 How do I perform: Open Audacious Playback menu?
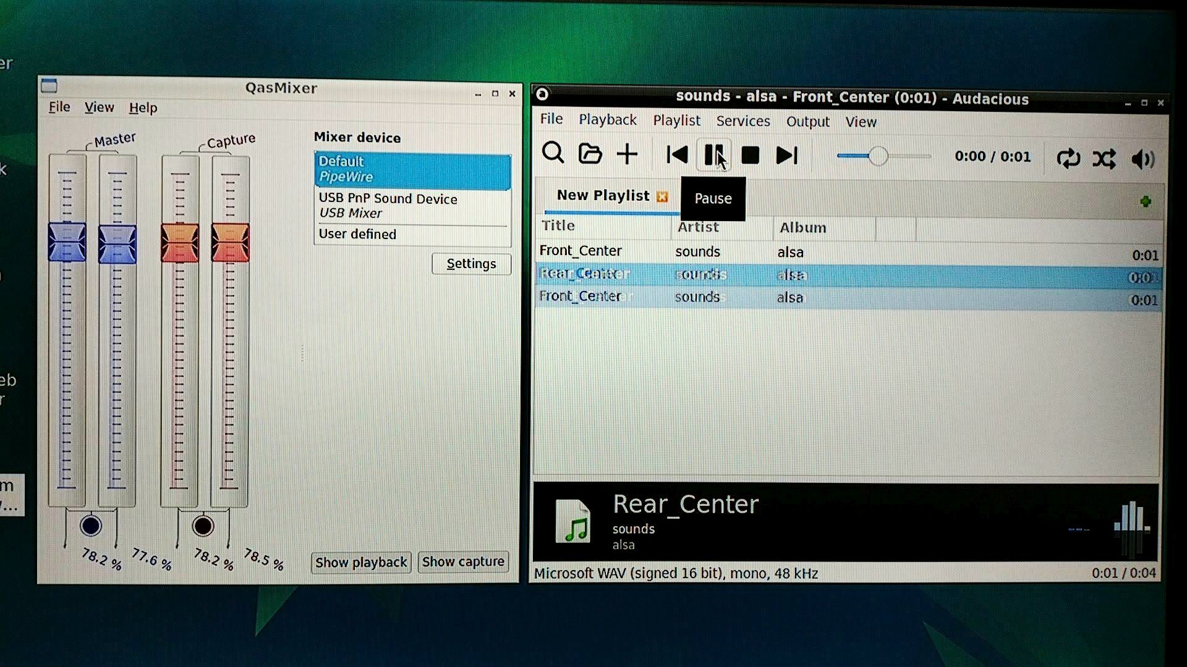click(608, 119)
